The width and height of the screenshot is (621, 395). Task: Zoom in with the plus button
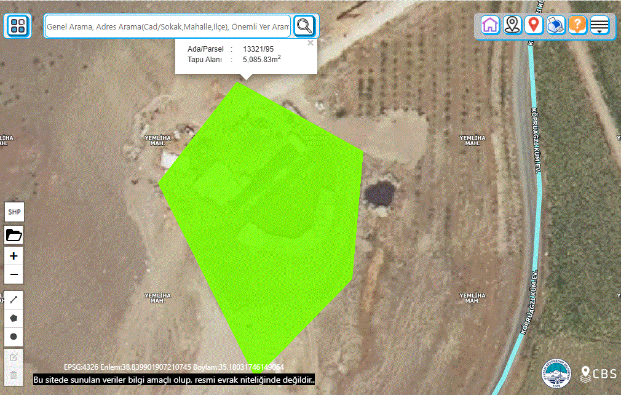point(14,256)
